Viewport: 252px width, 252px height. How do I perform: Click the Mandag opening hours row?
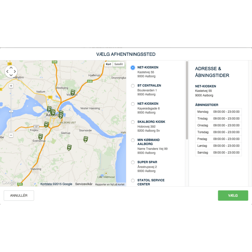click(x=219, y=112)
